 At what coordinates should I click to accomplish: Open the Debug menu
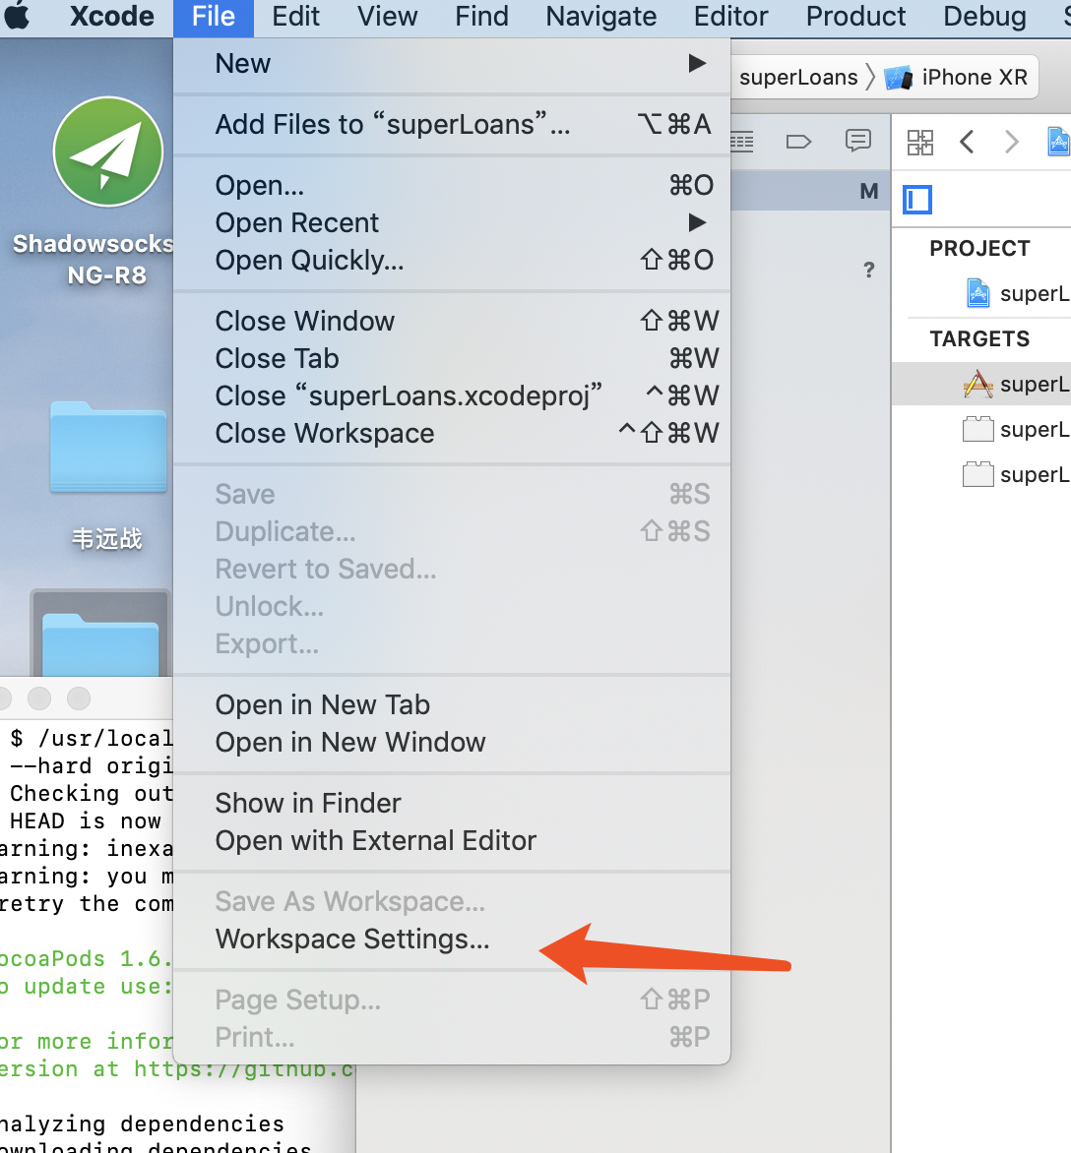coord(984,16)
